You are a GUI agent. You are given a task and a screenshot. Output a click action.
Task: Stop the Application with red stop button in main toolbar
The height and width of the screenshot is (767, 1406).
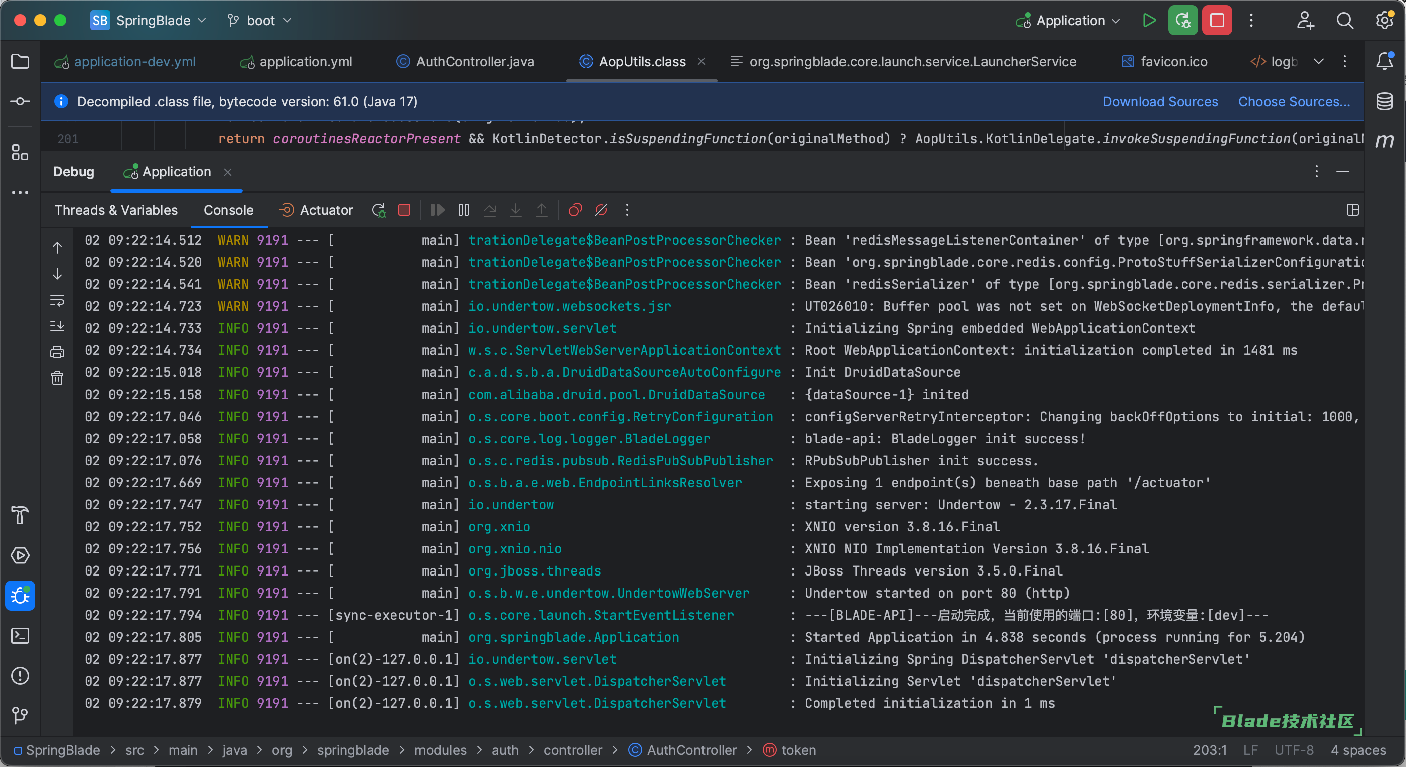pyautogui.click(x=1217, y=21)
